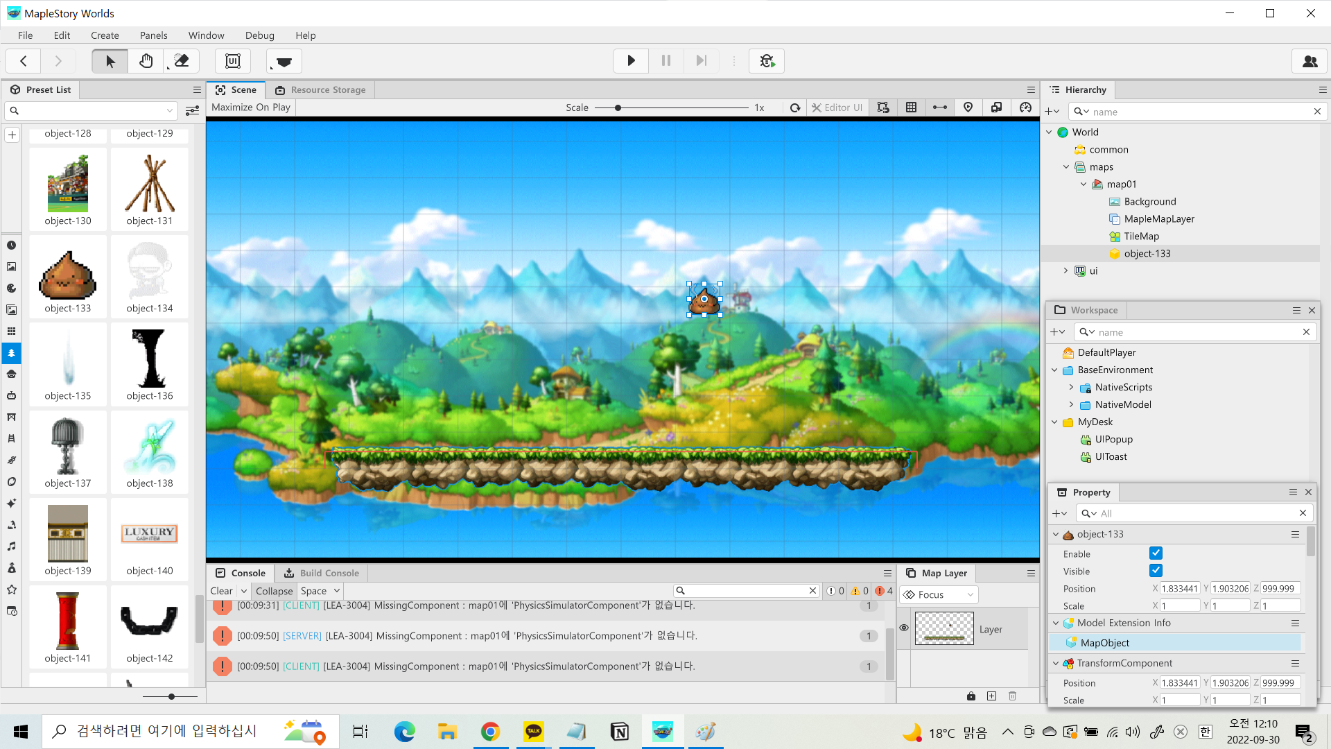Collapse the World node in Hierarchy
Image resolution: width=1331 pixels, height=749 pixels.
(1049, 132)
